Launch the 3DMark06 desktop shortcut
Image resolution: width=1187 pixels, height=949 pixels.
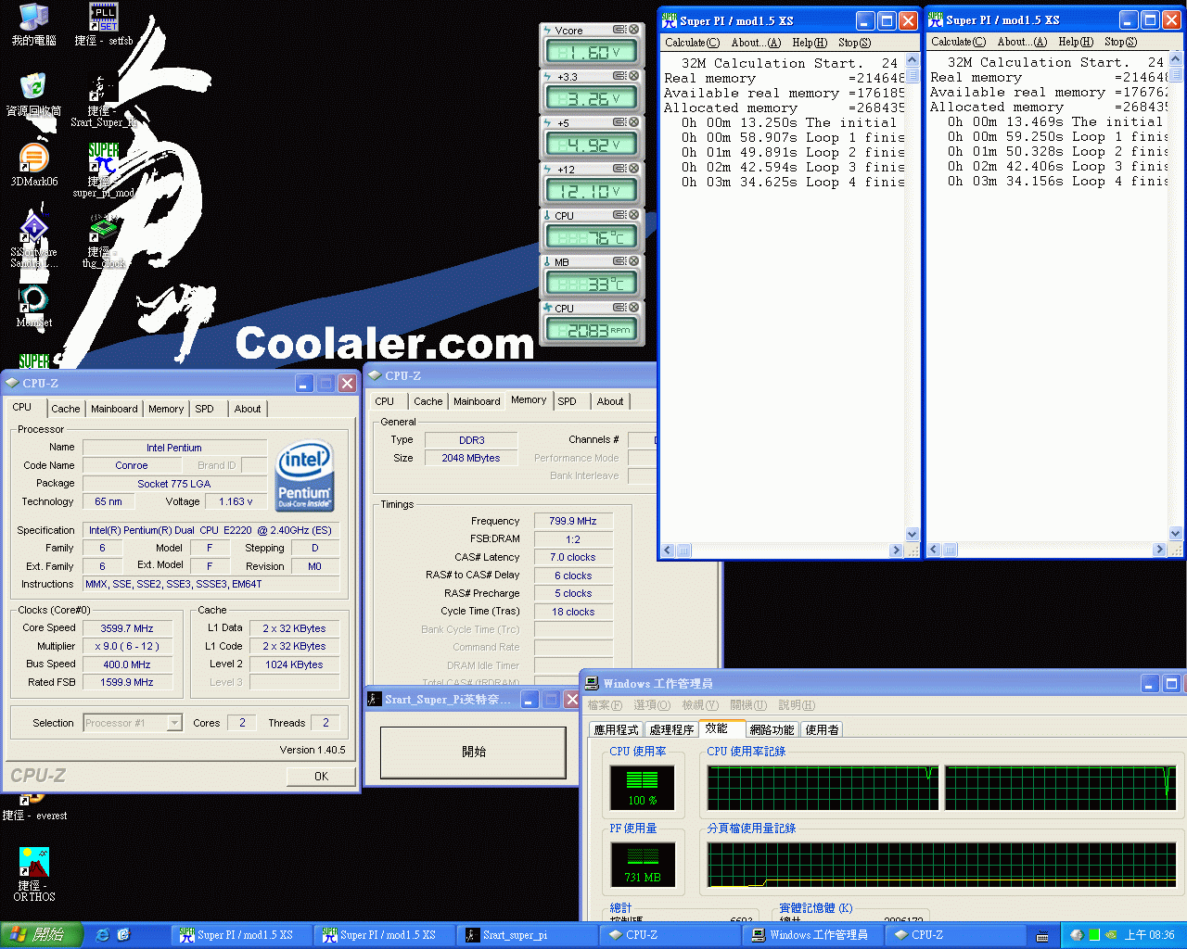(x=33, y=165)
